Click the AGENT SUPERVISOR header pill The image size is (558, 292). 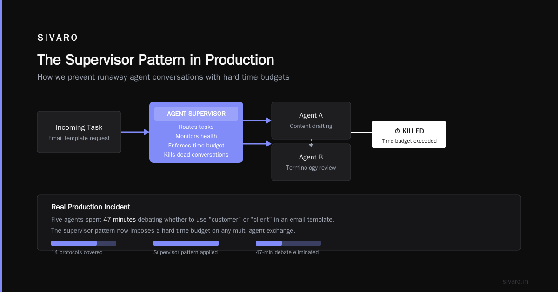click(196, 114)
